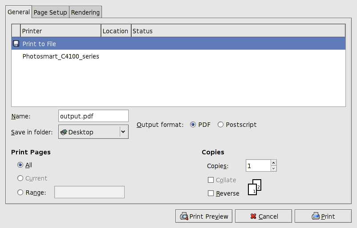Click the output.pdf name field
Image resolution: width=357 pixels, height=228 pixels.
[93, 116]
